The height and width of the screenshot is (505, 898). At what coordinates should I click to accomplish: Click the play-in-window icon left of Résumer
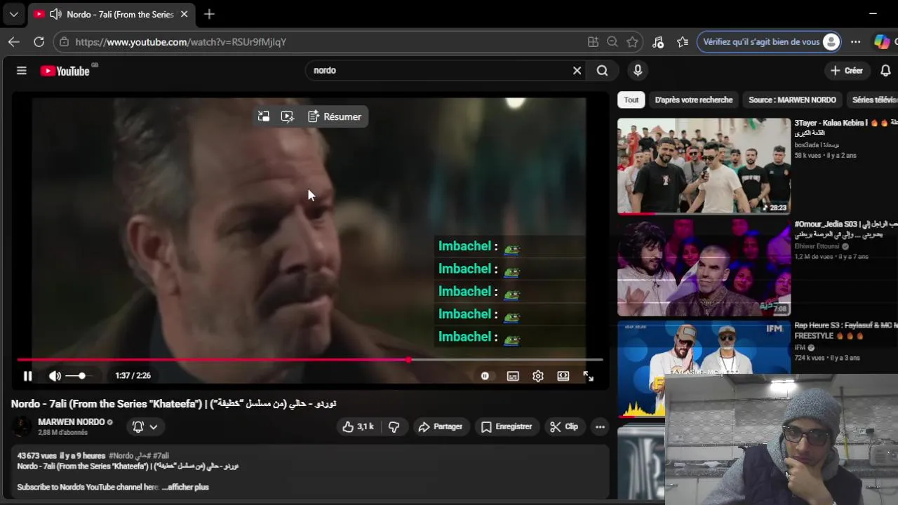[287, 116]
